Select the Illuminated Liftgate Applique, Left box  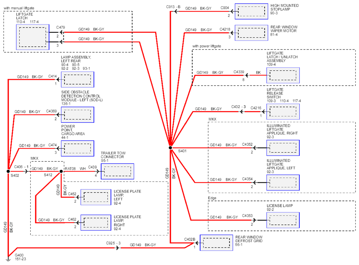283,183
